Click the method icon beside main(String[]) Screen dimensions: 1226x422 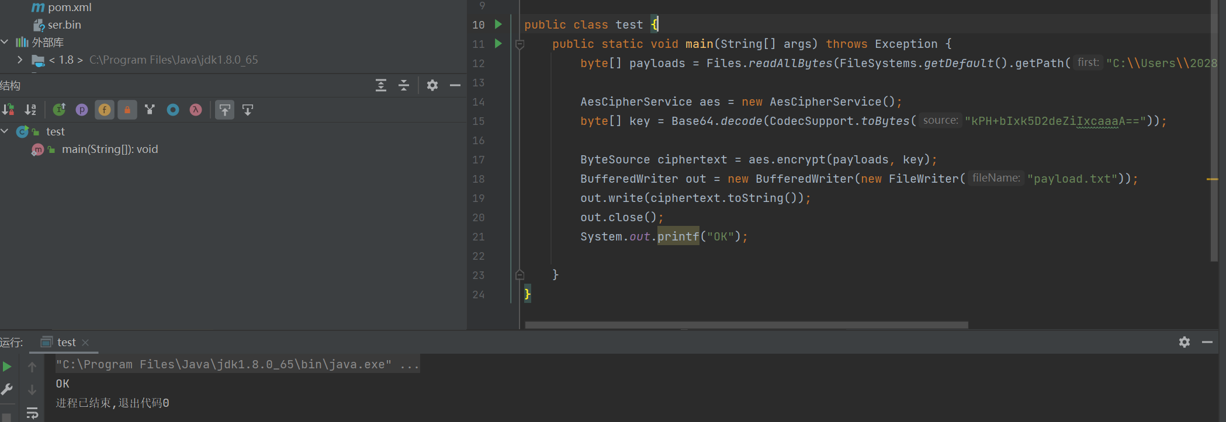coord(37,149)
